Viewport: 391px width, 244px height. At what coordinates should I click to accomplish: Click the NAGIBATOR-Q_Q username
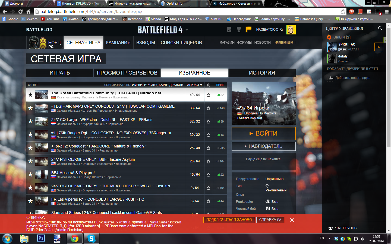[269, 30]
